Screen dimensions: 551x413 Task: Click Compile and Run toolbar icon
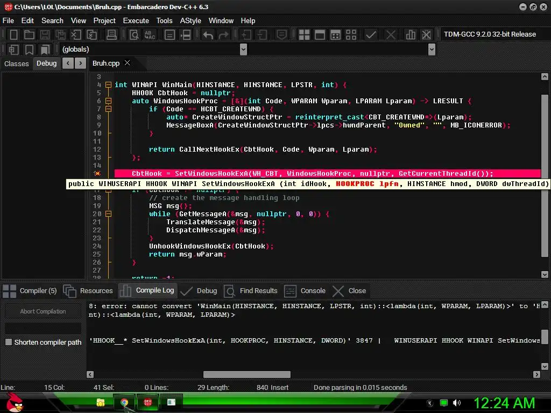click(x=336, y=34)
